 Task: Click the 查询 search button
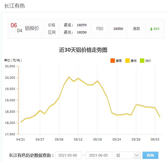pos(150,155)
